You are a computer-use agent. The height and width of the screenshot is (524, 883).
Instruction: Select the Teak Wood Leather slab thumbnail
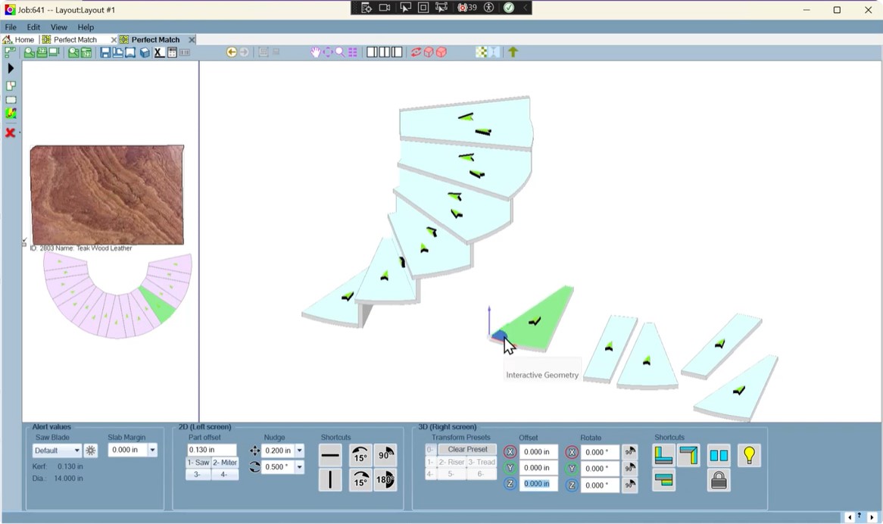click(107, 195)
